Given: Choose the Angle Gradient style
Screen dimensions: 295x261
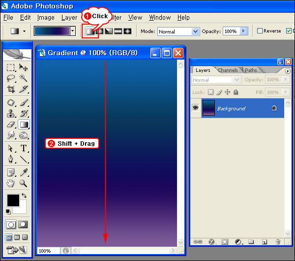Looking at the screenshot, I should (x=109, y=31).
